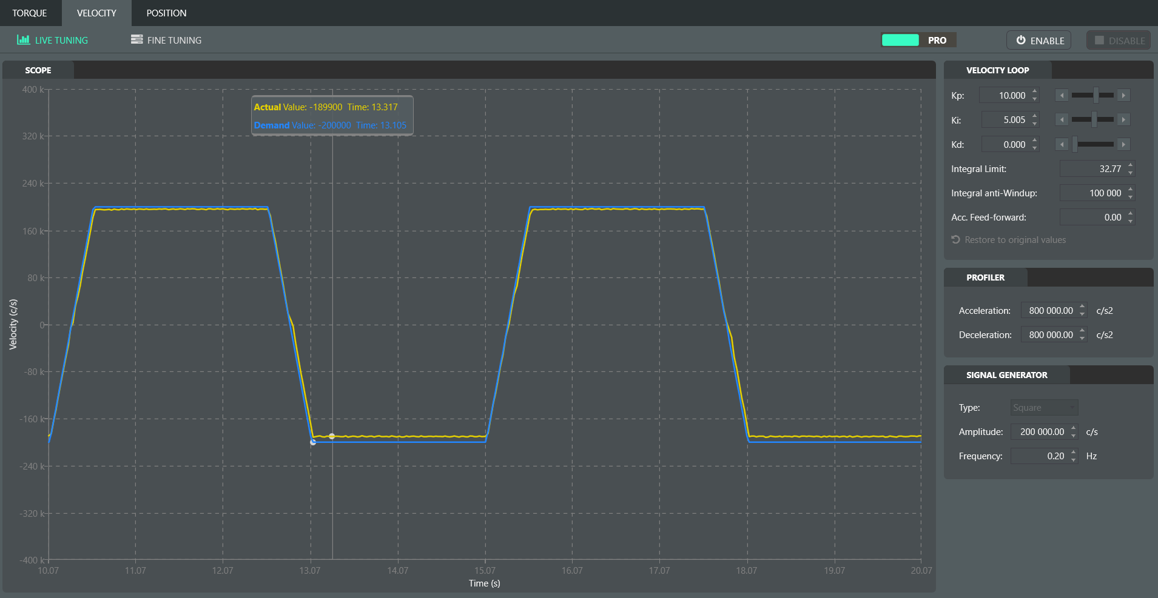This screenshot has height=598, width=1158.
Task: Increase Kp value with up stepper
Action: tap(1035, 91)
